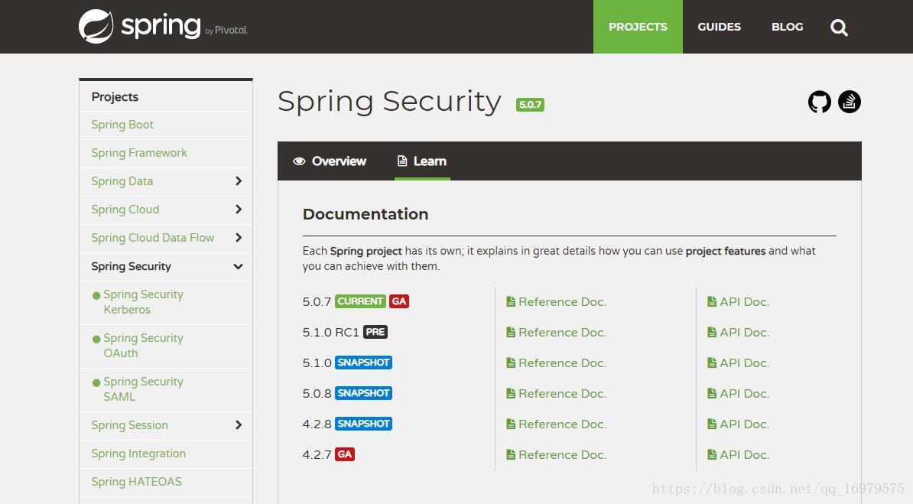
Task: Click SNAPSHOT badge on 4.2.8 row
Action: pyautogui.click(x=363, y=424)
